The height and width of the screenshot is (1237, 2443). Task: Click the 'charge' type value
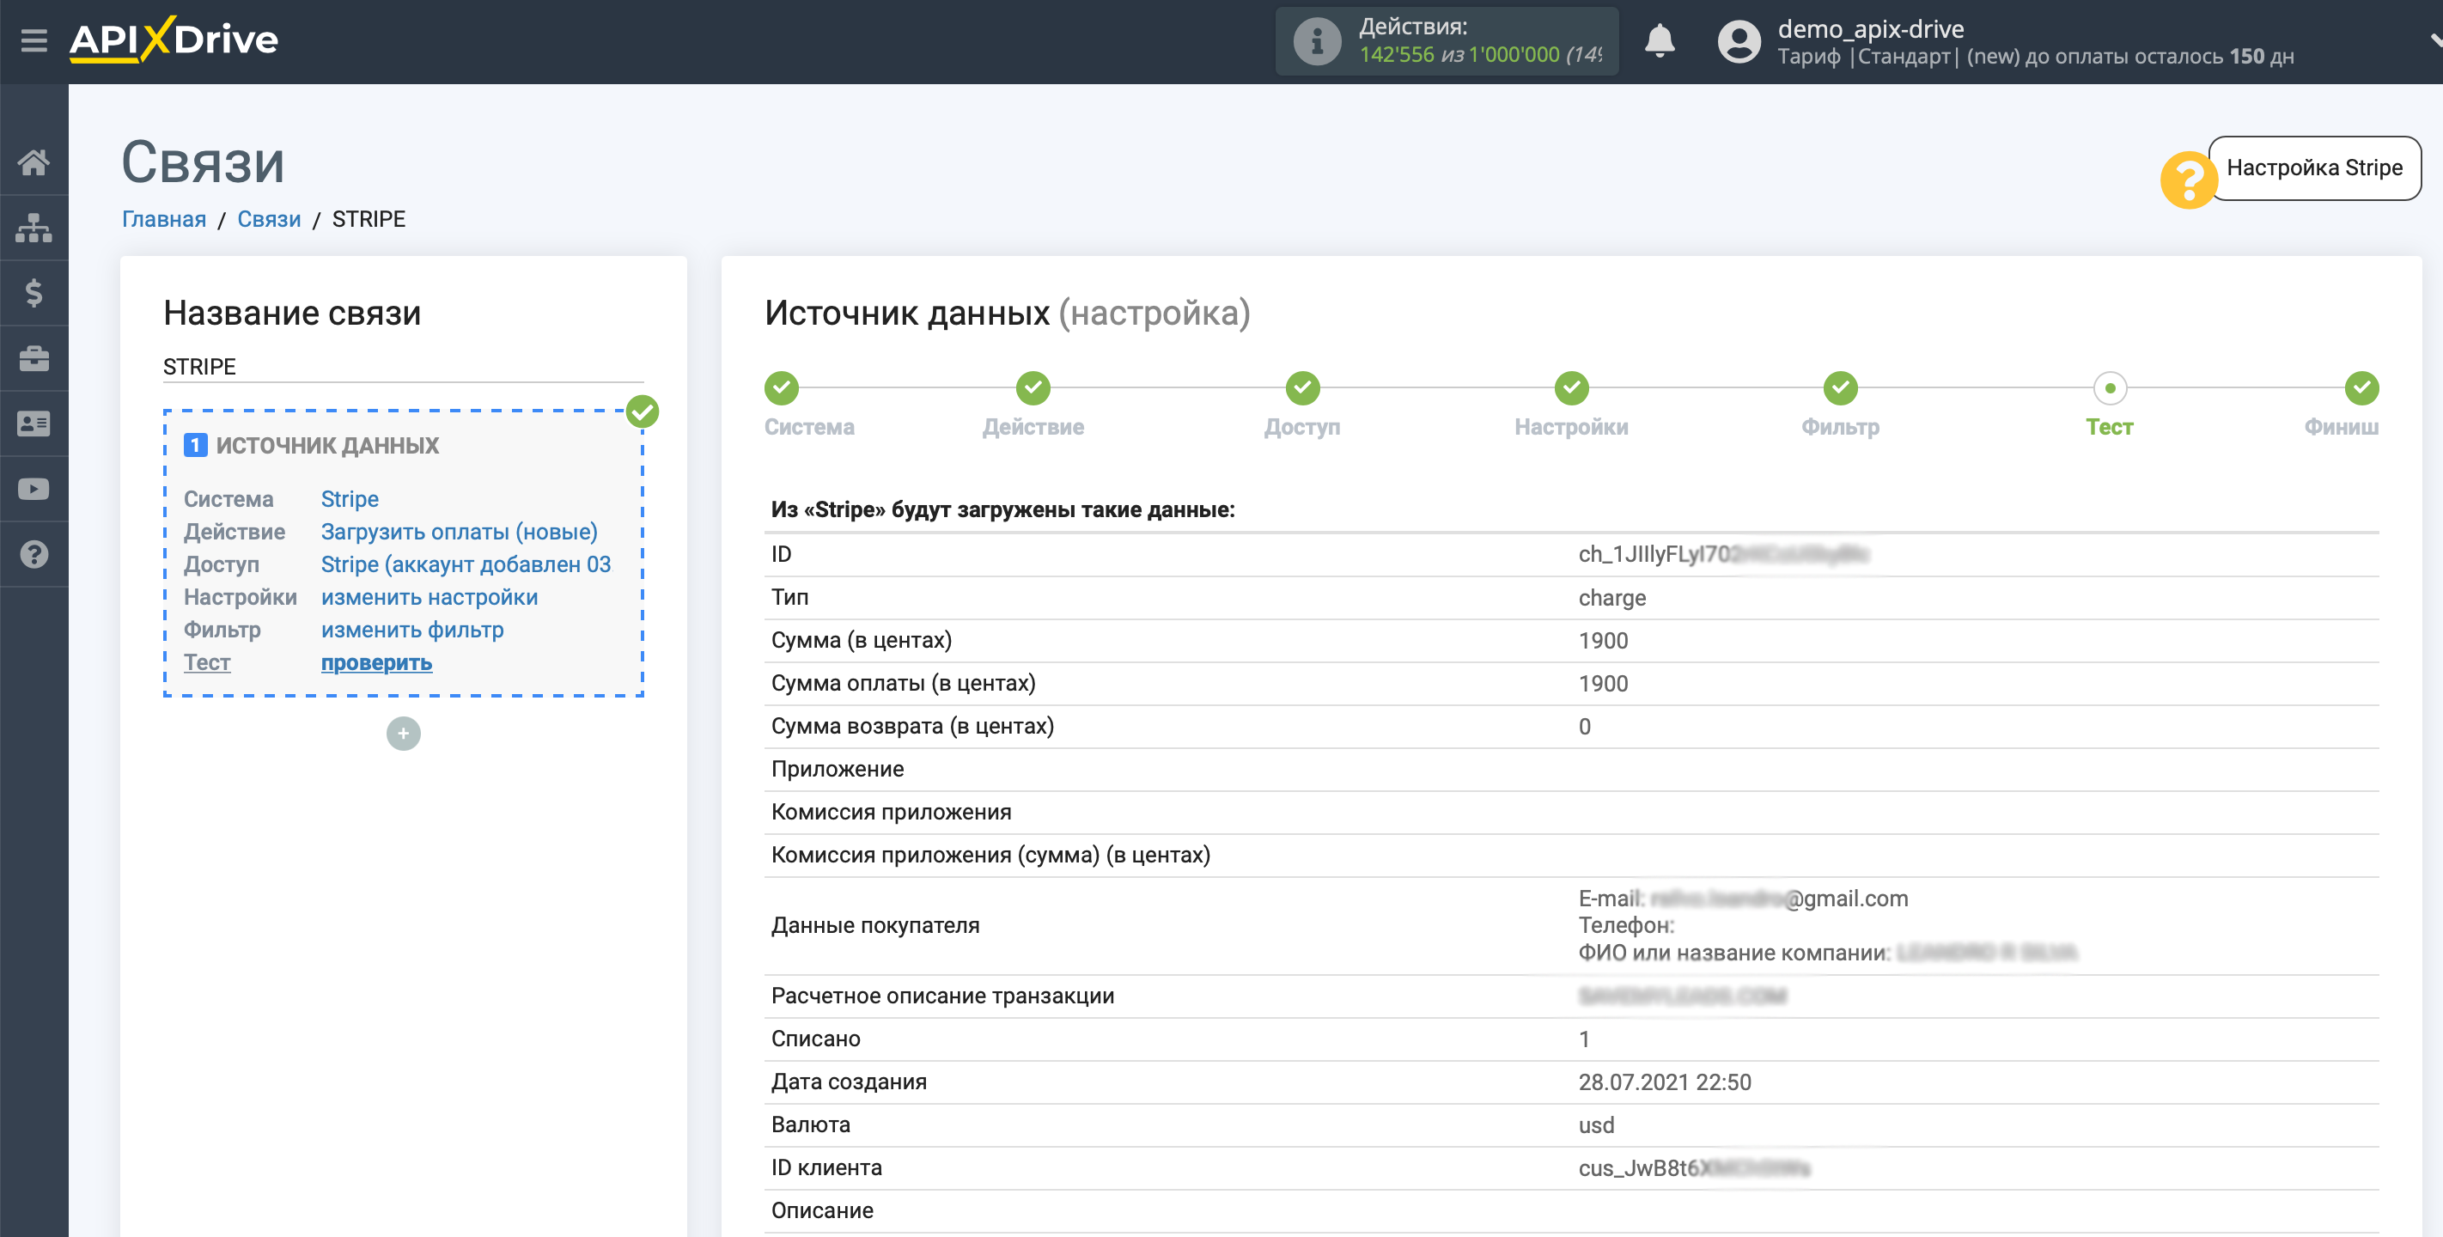(1612, 598)
